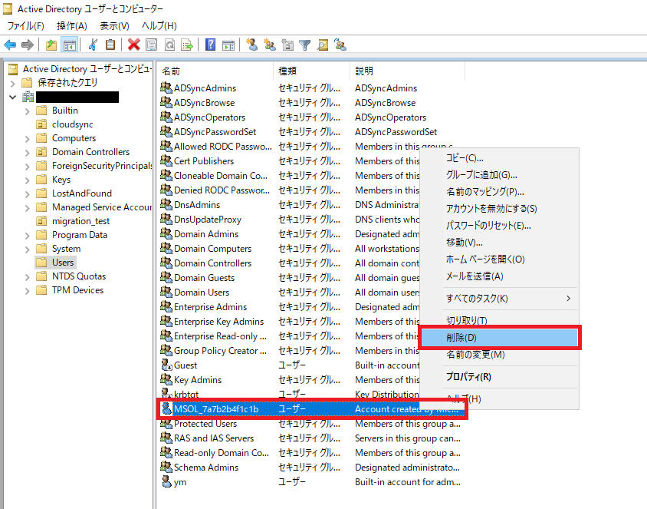647x509 pixels.
Task: Select the Domain Admins row
Action: 311,234
